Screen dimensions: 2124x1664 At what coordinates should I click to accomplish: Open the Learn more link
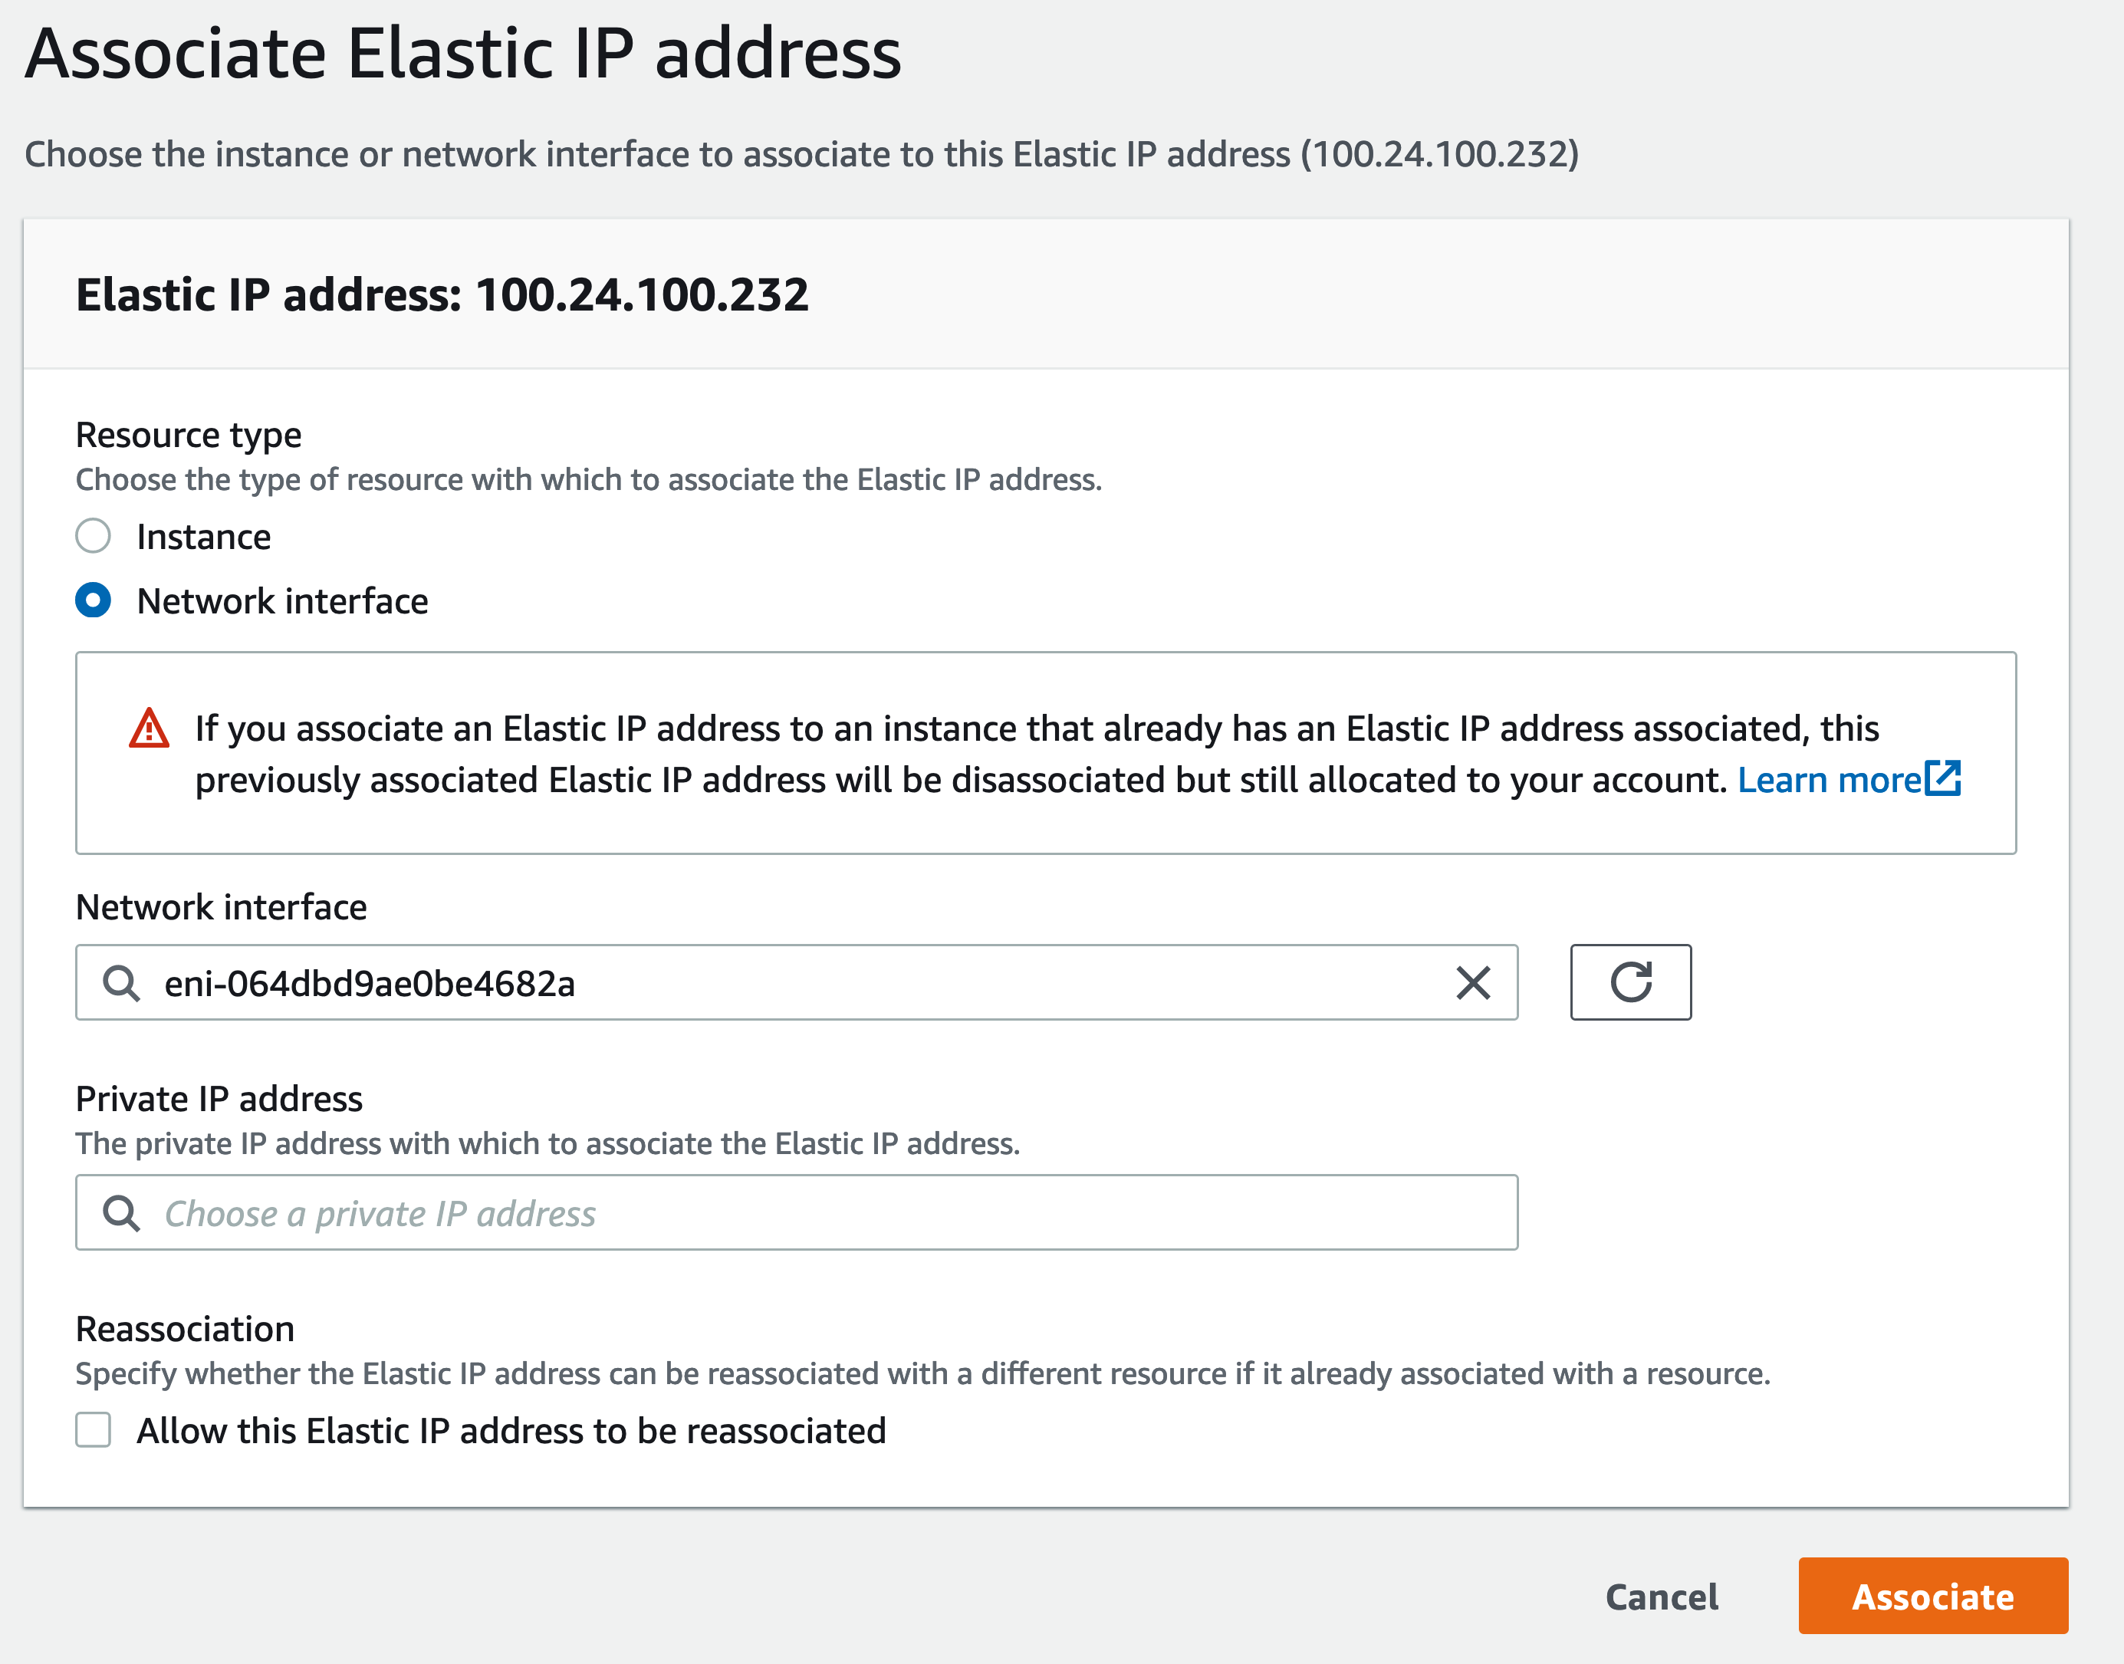pos(1829,779)
